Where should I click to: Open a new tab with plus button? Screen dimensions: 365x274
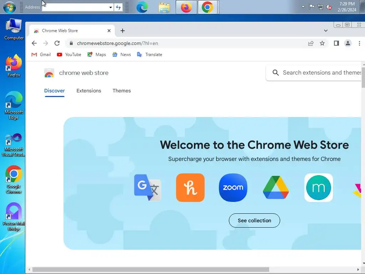point(123,31)
